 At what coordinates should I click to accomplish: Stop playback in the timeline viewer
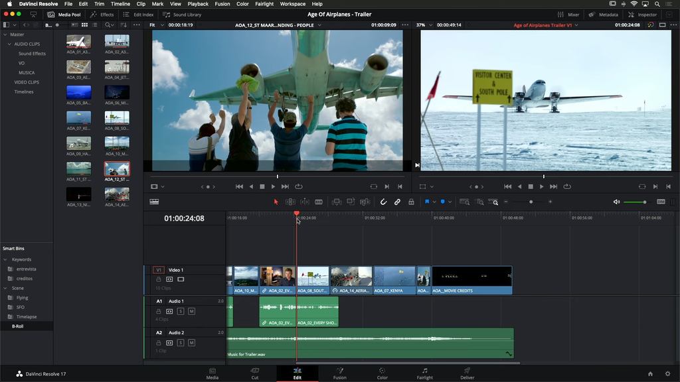tap(531, 186)
